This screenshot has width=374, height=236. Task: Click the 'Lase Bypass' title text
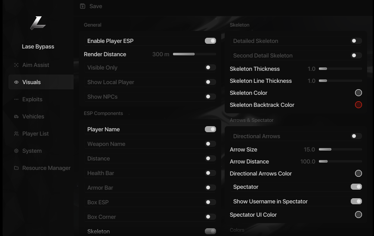point(38,47)
